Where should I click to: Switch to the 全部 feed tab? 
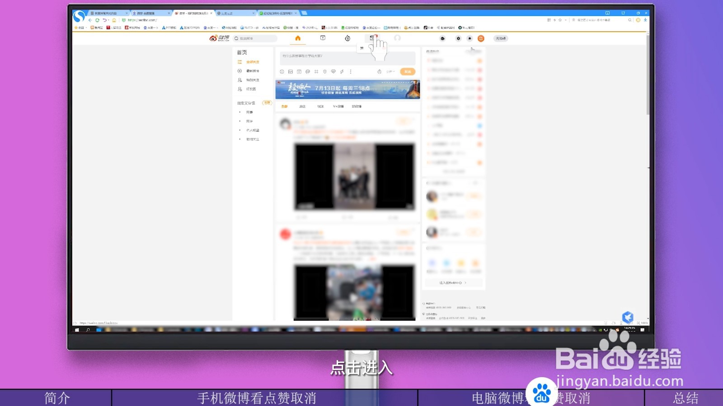click(284, 106)
